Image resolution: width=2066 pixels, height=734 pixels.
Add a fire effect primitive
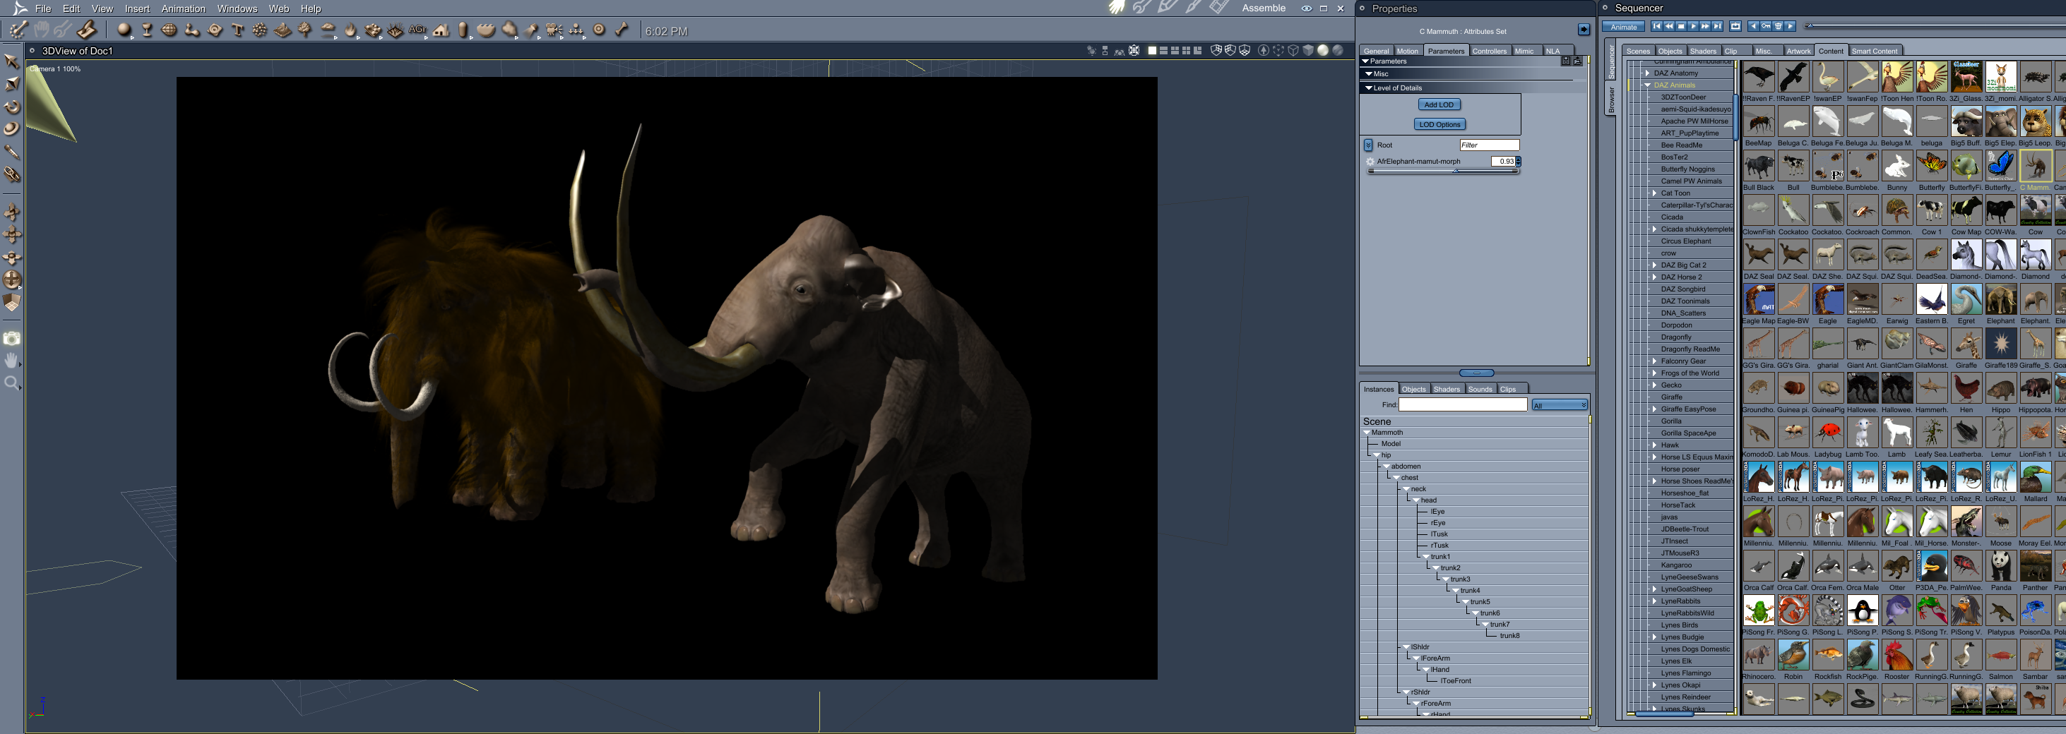350,30
